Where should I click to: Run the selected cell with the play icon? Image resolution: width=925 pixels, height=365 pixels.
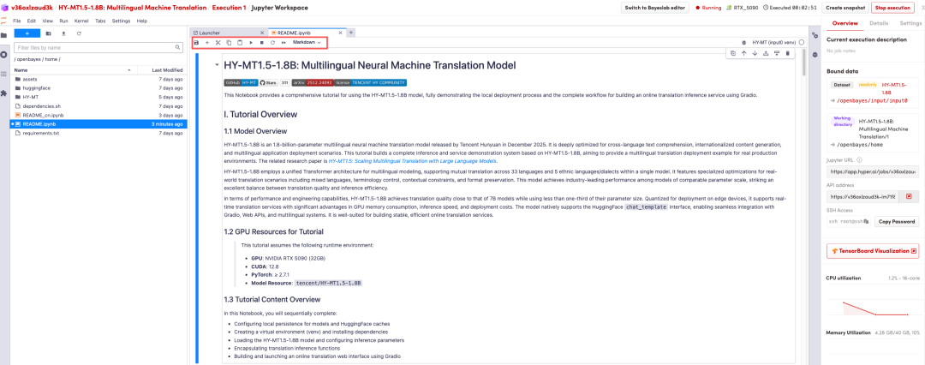[251, 42]
